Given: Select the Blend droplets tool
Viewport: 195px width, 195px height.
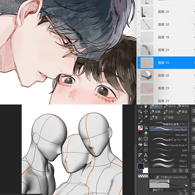Looking at the screenshot, I should tap(140, 139).
